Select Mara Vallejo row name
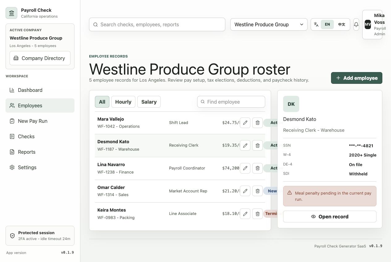The height and width of the screenshot is (262, 391). 111,119
